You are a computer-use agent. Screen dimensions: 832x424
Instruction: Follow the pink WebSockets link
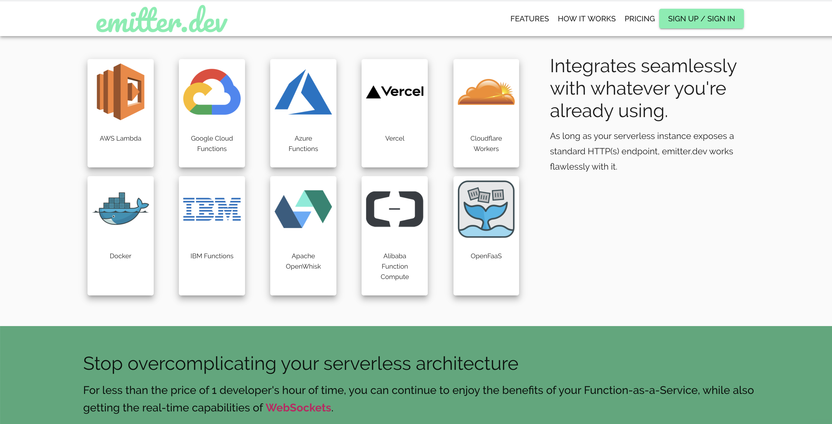point(298,408)
